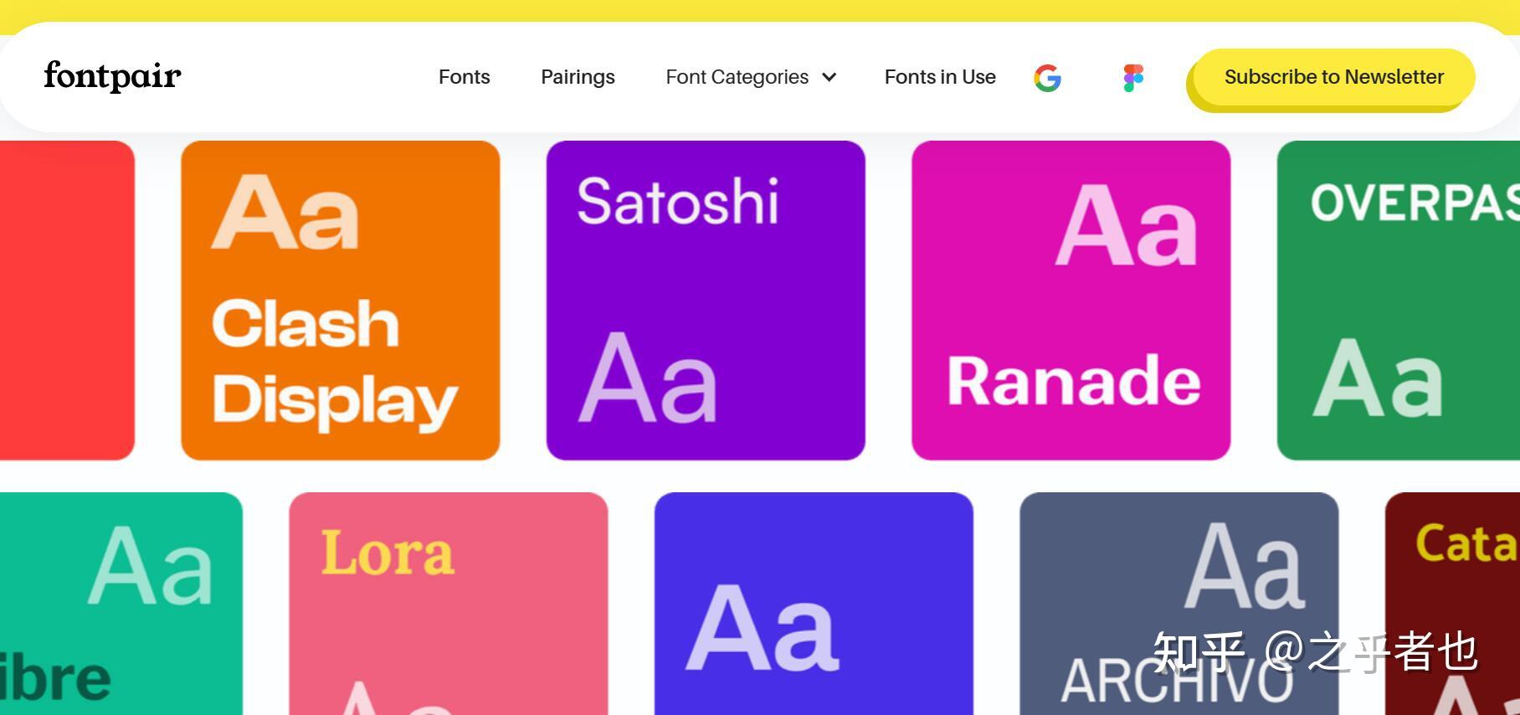Screen dimensions: 1520x715
Task: Open the Clash Display font card
Action: [341, 301]
